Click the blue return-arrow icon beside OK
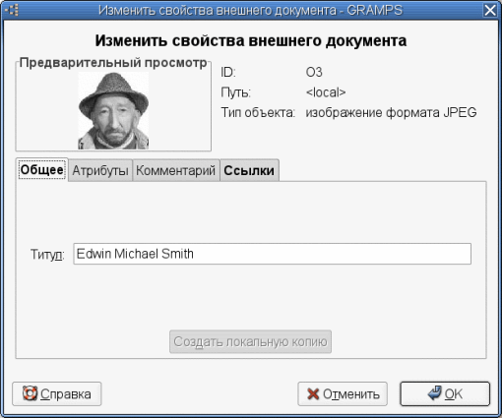The image size is (502, 418). click(435, 392)
